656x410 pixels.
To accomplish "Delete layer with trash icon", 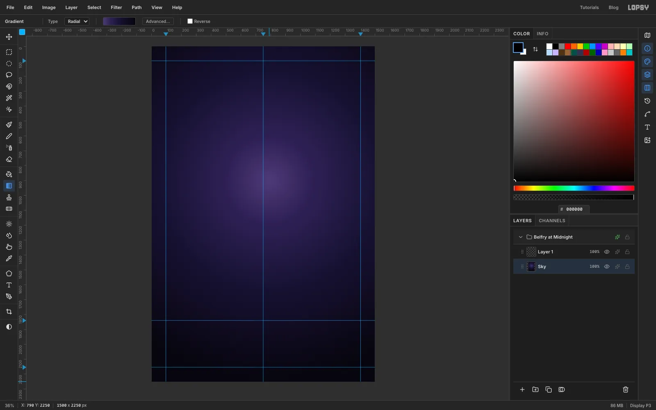I will [x=626, y=389].
